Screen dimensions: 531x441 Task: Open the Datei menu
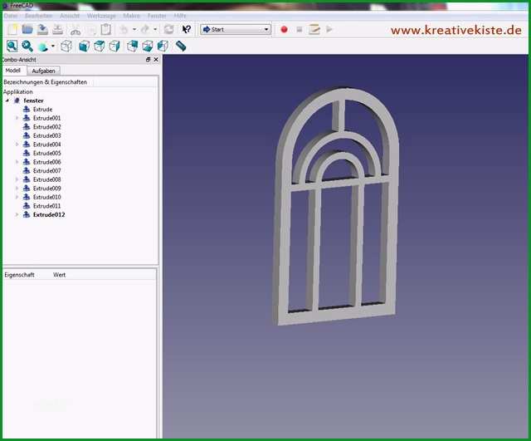pos(11,16)
